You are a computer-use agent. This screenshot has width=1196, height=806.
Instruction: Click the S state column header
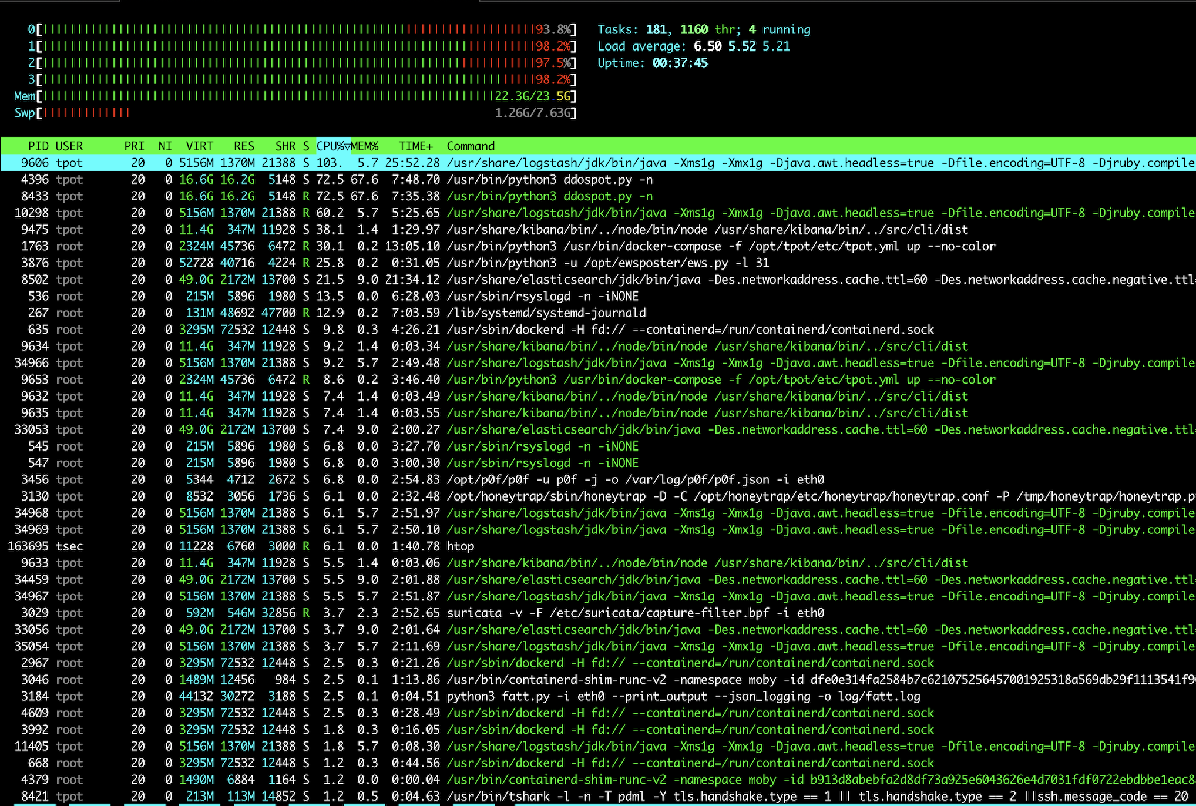tap(305, 146)
